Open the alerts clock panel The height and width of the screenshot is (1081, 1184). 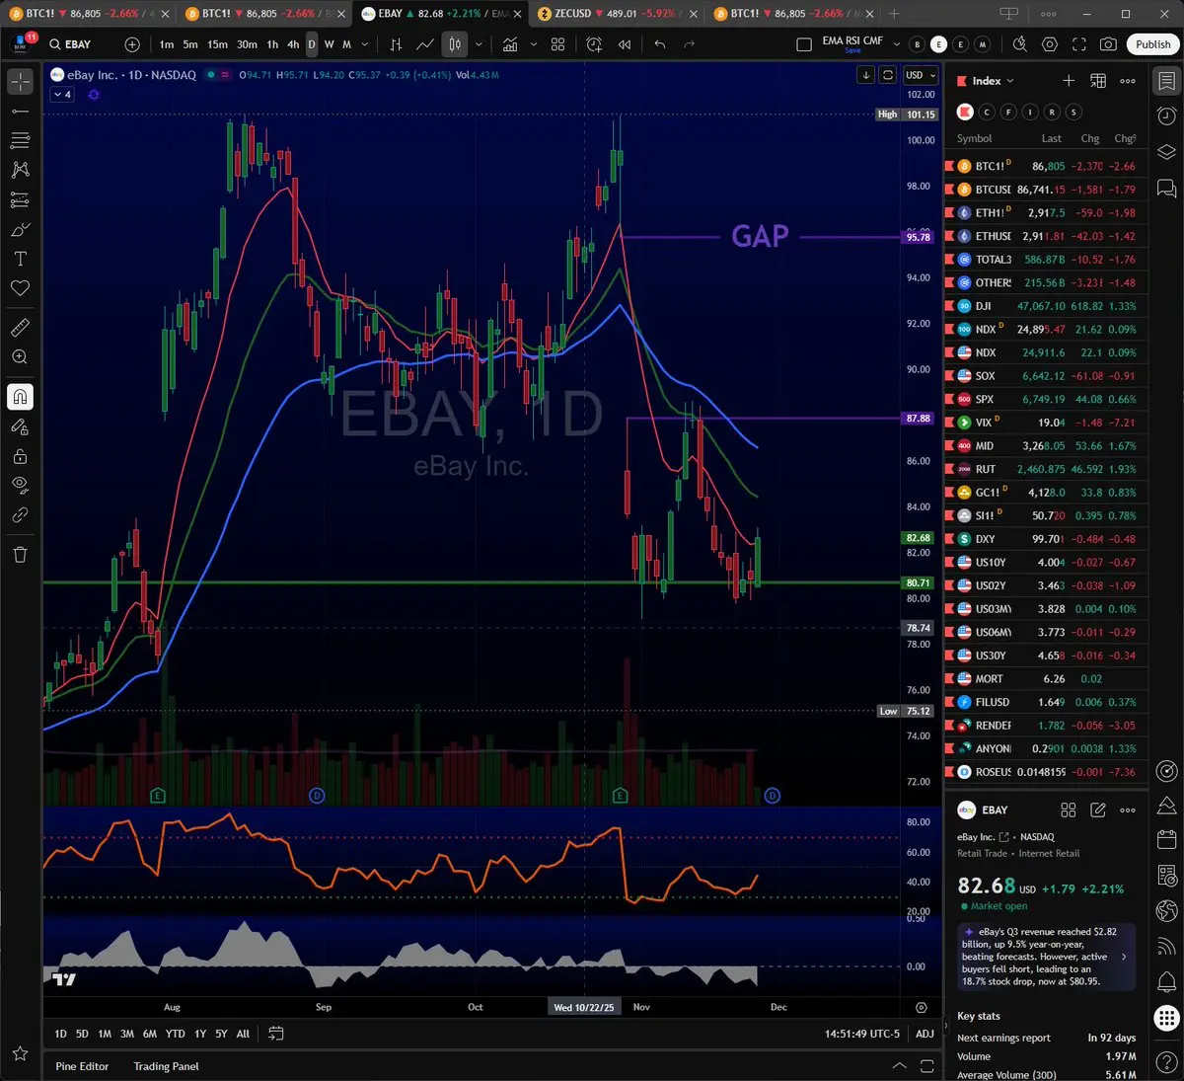coord(1166,116)
